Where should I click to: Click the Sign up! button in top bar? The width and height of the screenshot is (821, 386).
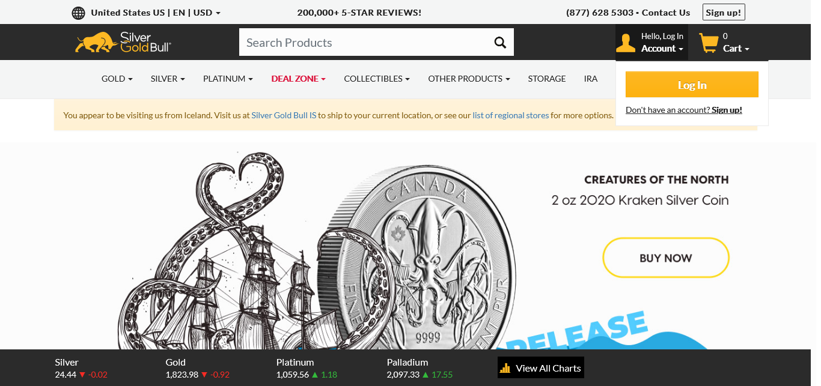(x=724, y=13)
